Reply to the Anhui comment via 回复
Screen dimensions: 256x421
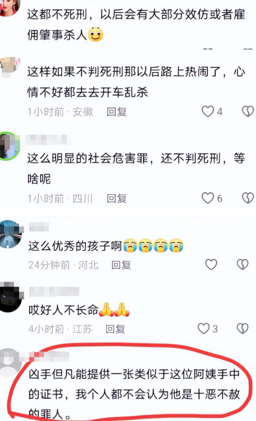[x=117, y=112]
